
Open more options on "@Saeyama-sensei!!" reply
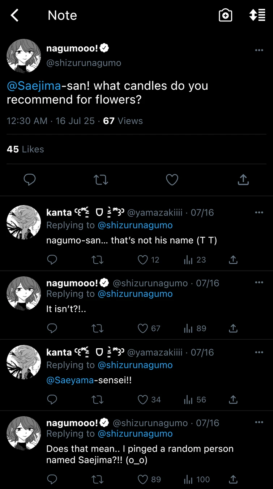[x=259, y=352]
